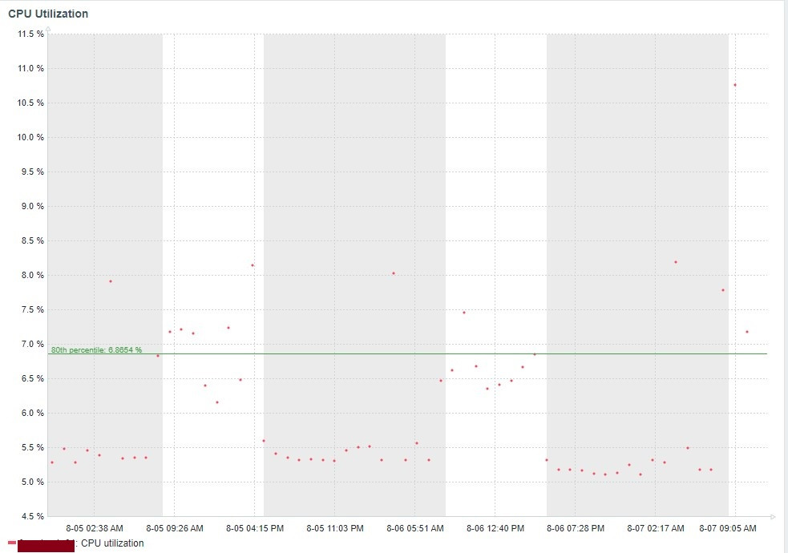This screenshot has width=788, height=553.
Task: Click the highest data point near 10.75 %
Action: (735, 85)
